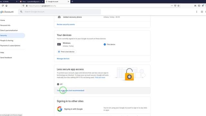Click the Google Account logo
This screenshot has height=116, width=206.
[x=7, y=12]
